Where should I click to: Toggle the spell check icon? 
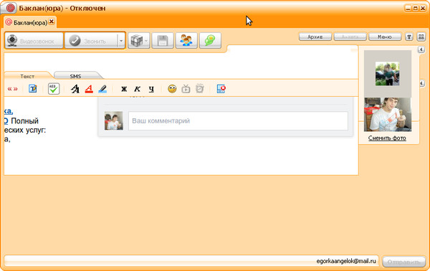[54, 89]
